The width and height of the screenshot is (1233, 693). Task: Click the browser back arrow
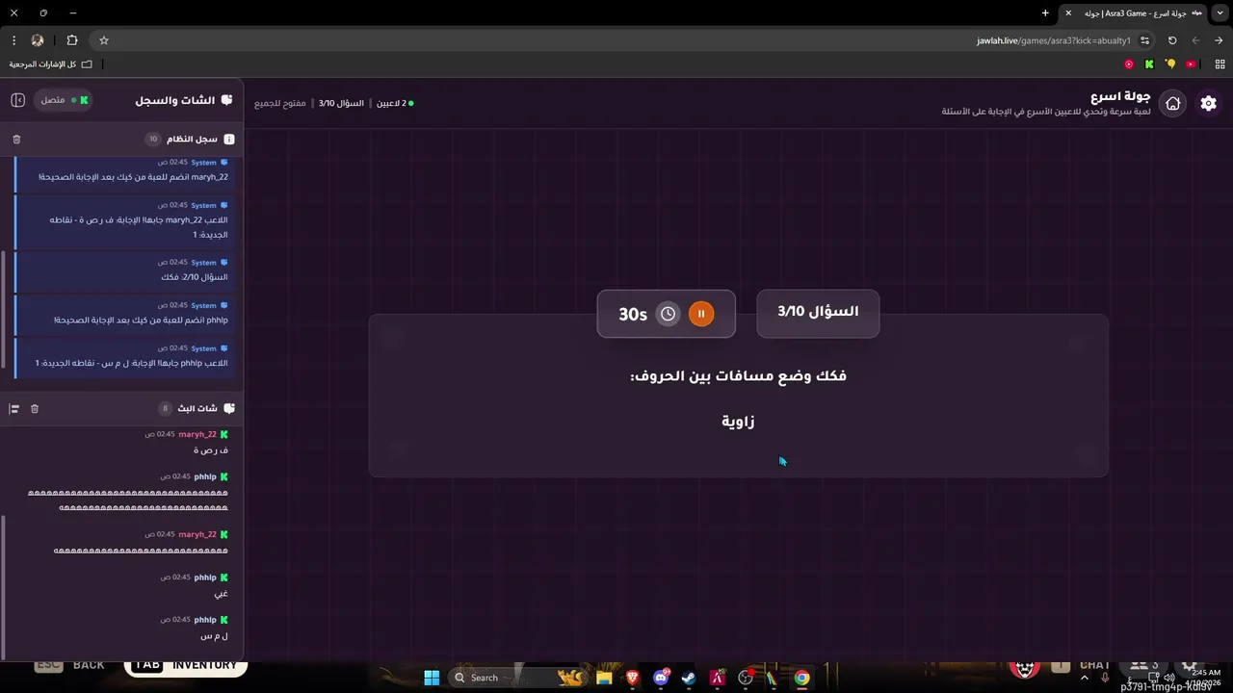click(x=1195, y=40)
